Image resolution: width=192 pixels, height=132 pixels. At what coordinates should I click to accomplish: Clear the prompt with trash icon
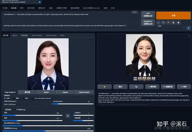click(163, 22)
